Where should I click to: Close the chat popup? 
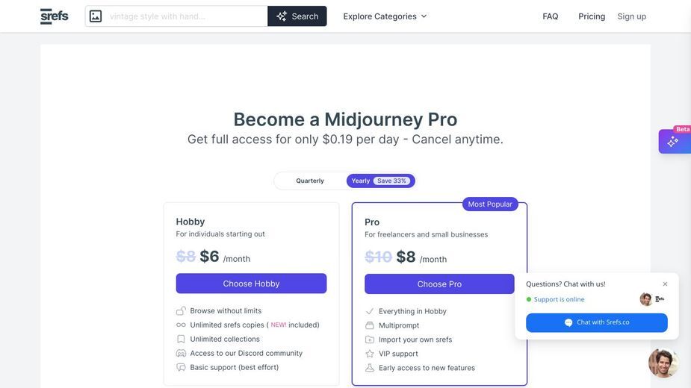pos(665,284)
